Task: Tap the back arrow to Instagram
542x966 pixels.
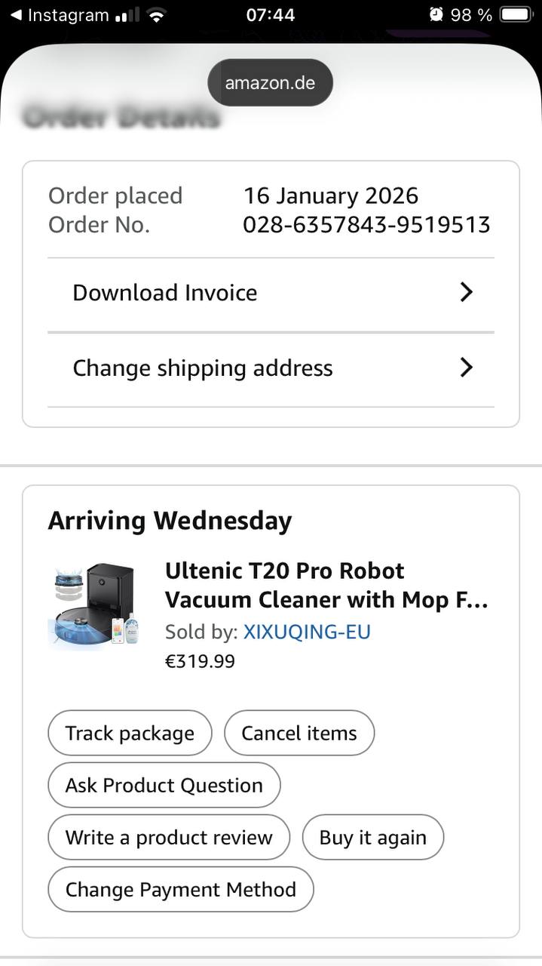Action: (x=15, y=15)
